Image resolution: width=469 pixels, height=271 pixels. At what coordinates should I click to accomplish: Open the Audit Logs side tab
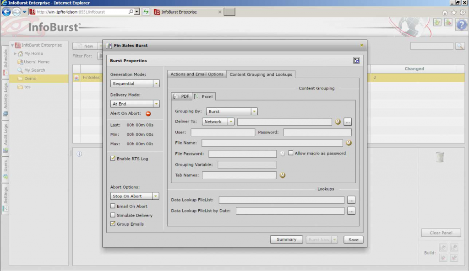tap(5, 138)
